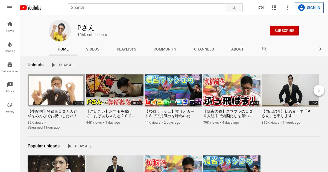The image size is (328, 172).
Task: Open the Popular uploads 煩悩を thumbnail
Action: 173,164
